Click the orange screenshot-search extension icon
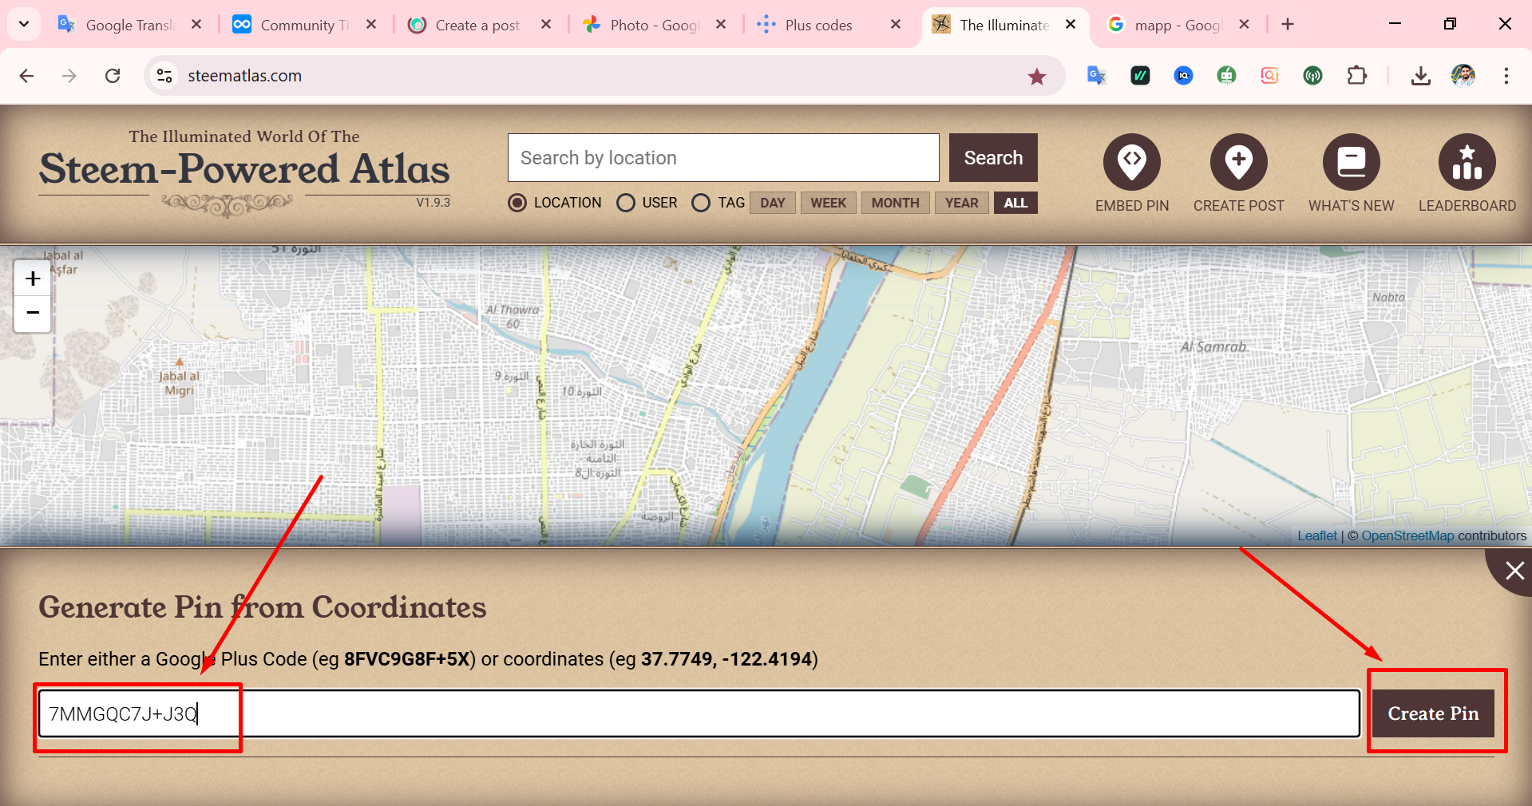 [x=1269, y=76]
